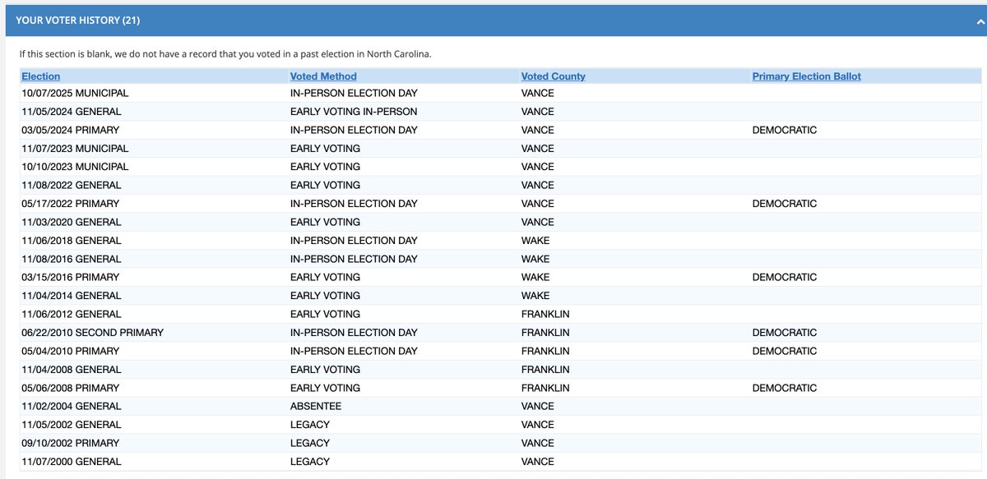Select the 11/05/2024 GENERAL election cell

72,112
